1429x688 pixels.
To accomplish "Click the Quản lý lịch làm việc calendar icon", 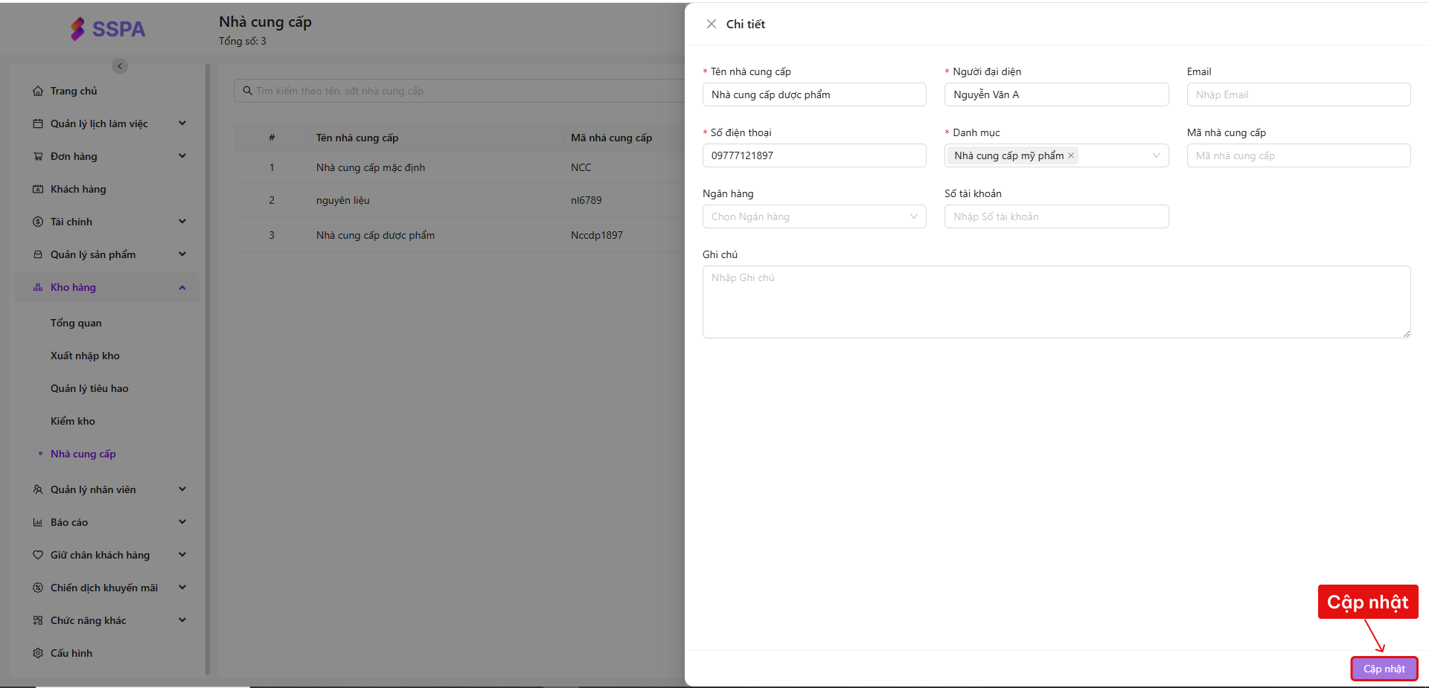I will click(x=38, y=123).
